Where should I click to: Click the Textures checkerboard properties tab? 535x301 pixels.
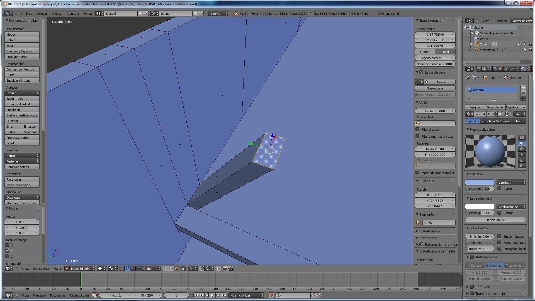tap(528, 69)
